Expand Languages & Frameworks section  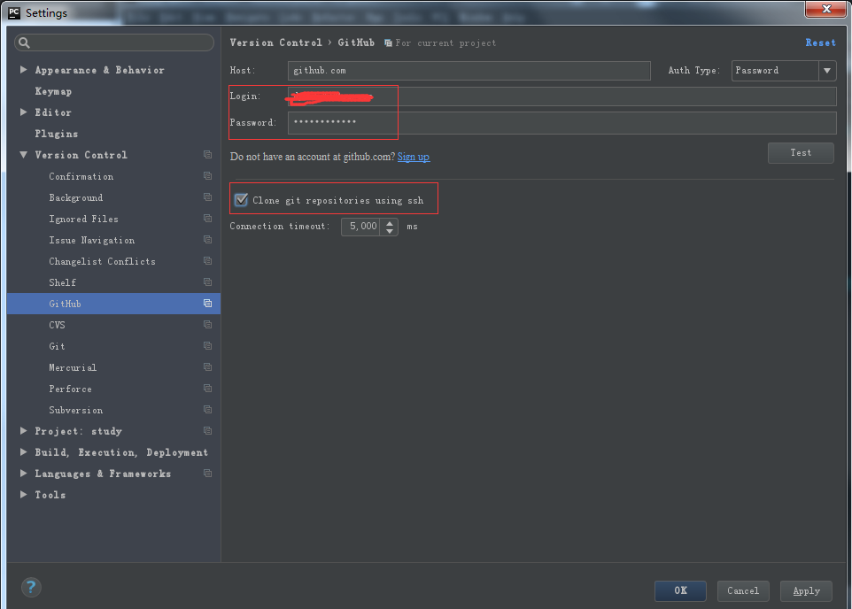(x=23, y=474)
